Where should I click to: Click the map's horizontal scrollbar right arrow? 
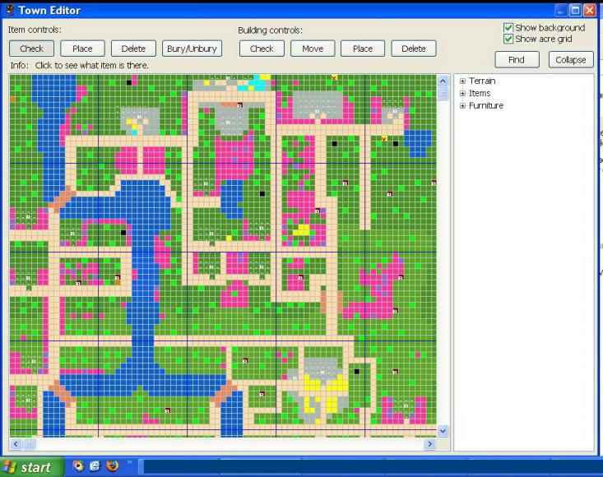(430, 444)
